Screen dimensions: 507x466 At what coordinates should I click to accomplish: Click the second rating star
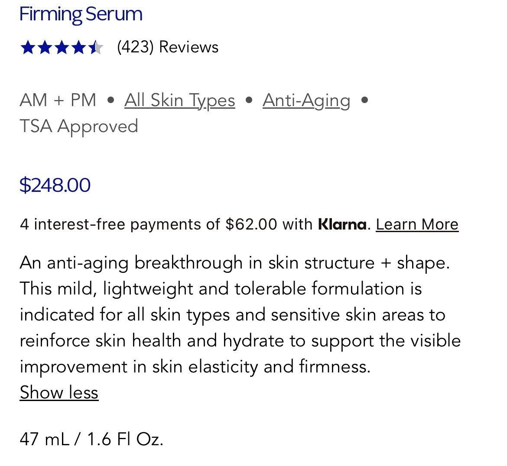[x=45, y=48]
